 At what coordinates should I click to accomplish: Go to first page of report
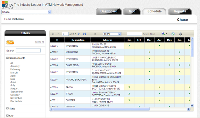click(53, 34)
